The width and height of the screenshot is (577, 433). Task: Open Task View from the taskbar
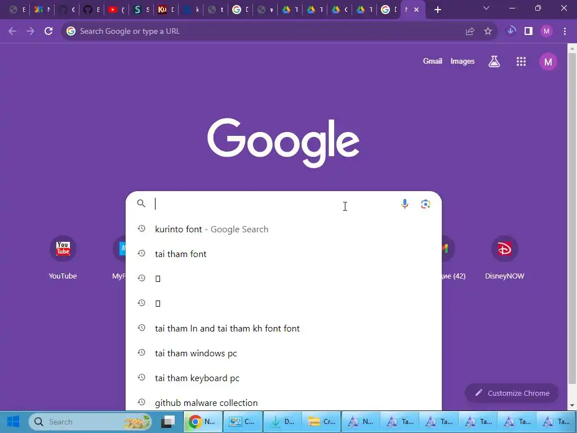point(169,422)
